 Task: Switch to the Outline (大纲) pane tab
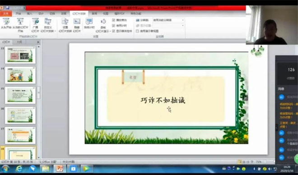click(x=19, y=42)
